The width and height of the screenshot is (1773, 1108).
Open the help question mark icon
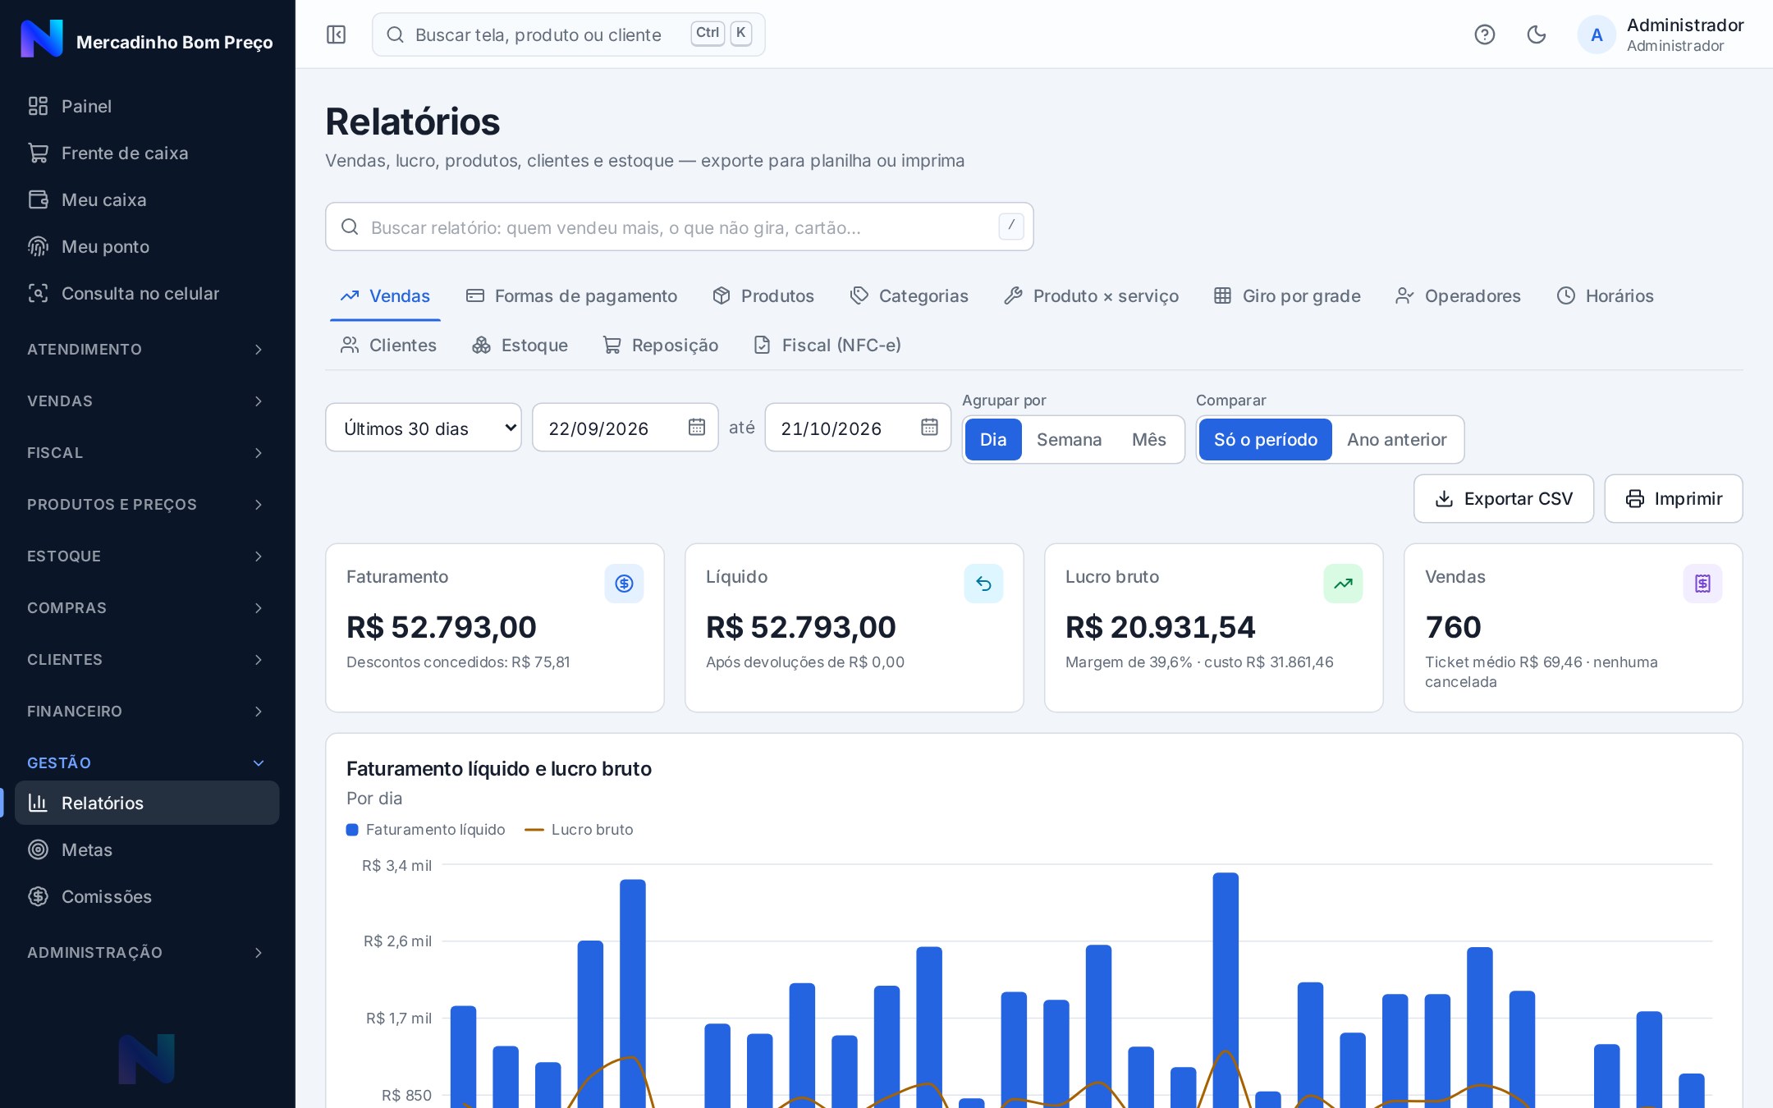(x=1484, y=34)
